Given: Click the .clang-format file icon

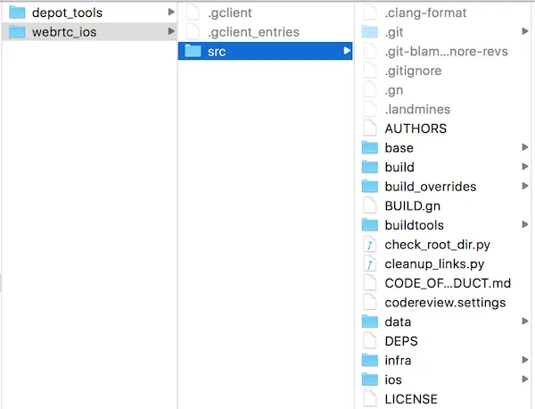Looking at the screenshot, I should click(370, 13).
